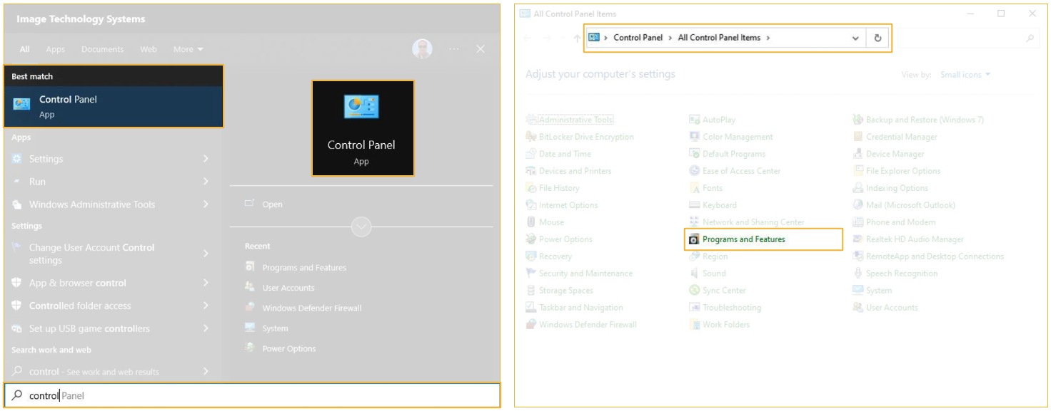Expand the circular chevron under Open
The width and height of the screenshot is (1051, 411).
coord(361,227)
